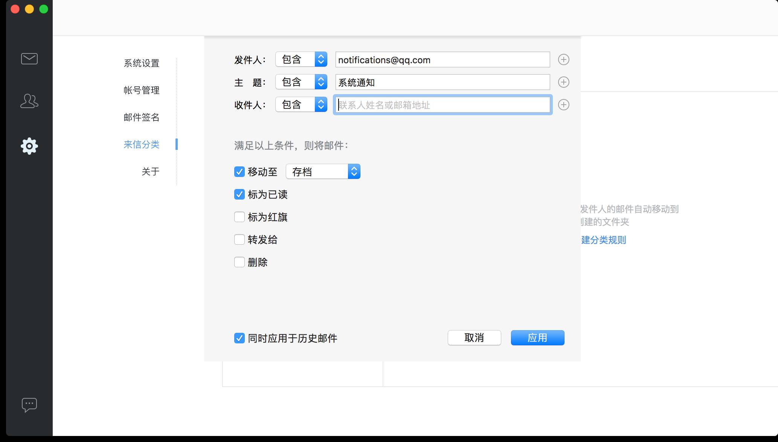778x442 pixels.
Task: Switch to 邮件签名 settings tab
Action: (x=142, y=117)
